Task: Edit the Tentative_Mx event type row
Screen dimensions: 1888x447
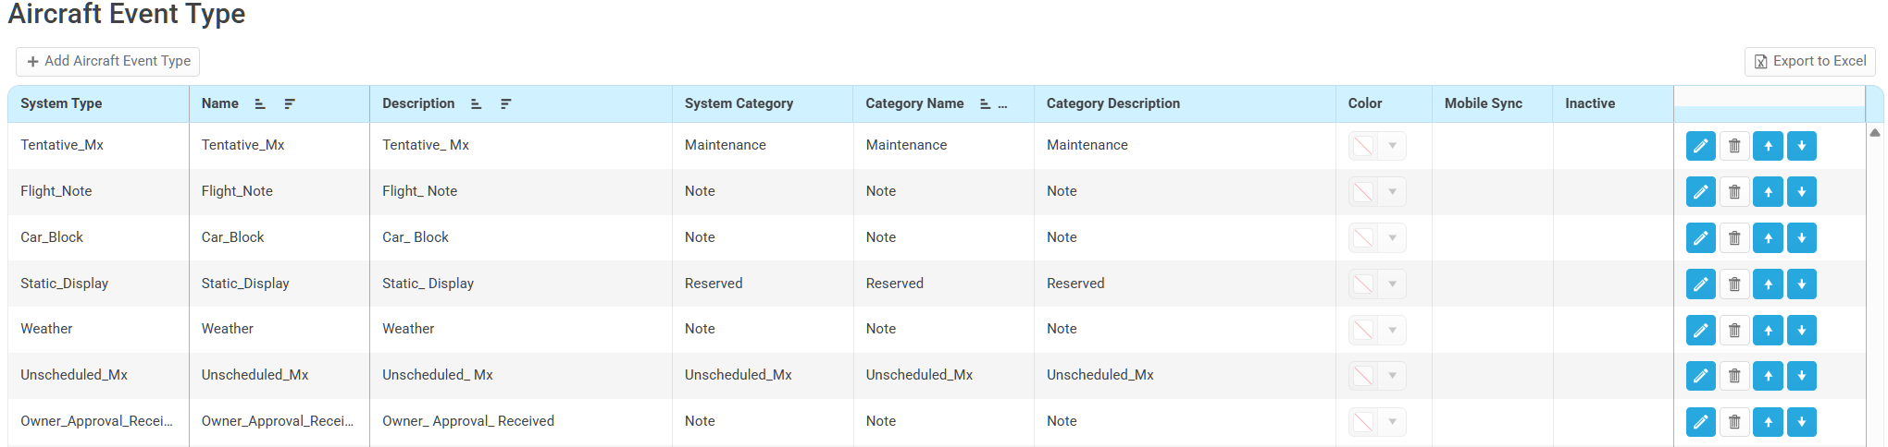Action: 1700,146
